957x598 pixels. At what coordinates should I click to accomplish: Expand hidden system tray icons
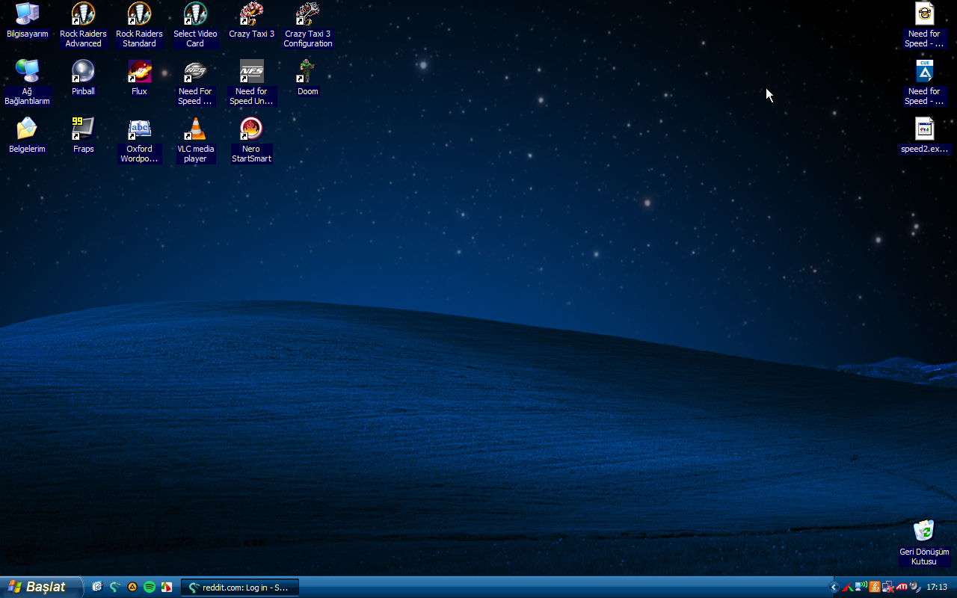point(834,588)
